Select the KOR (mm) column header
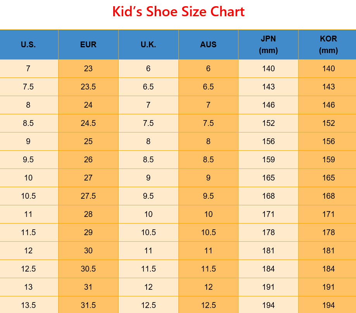 pyautogui.click(x=328, y=45)
